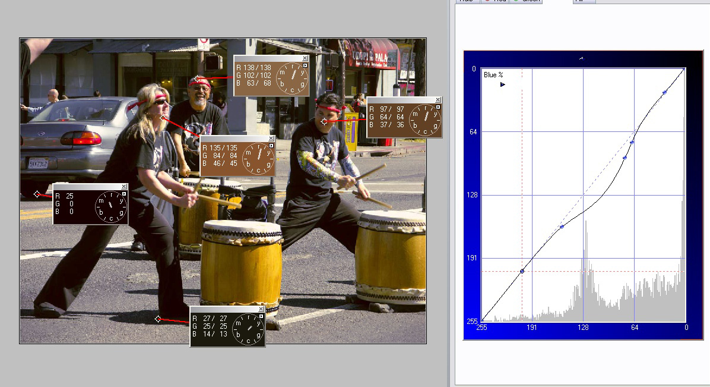Select the sample marker on the right drummer's face
The width and height of the screenshot is (710, 387).
324,122
